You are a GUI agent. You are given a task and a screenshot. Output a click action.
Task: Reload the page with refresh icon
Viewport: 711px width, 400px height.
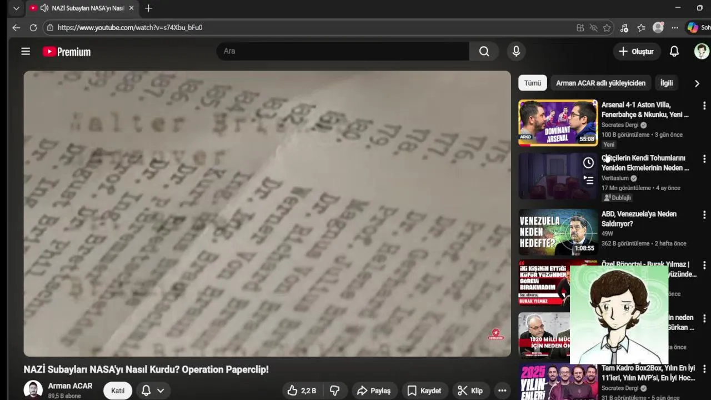[33, 27]
